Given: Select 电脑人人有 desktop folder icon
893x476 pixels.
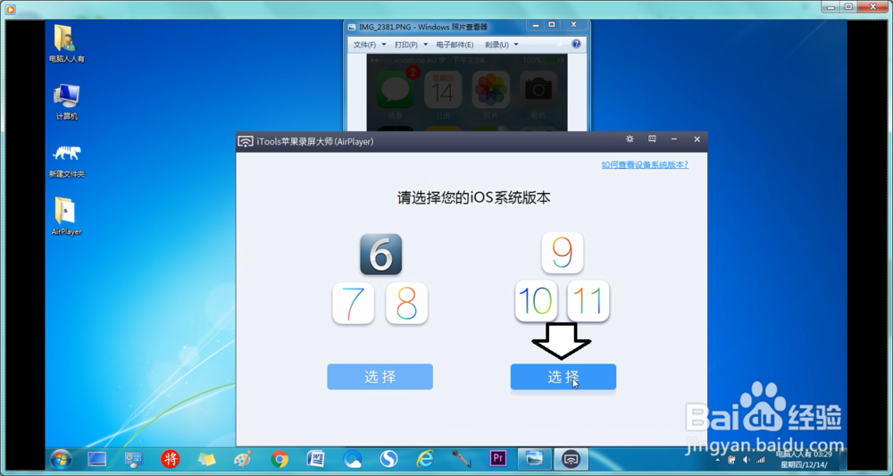Looking at the screenshot, I should pyautogui.click(x=66, y=43).
